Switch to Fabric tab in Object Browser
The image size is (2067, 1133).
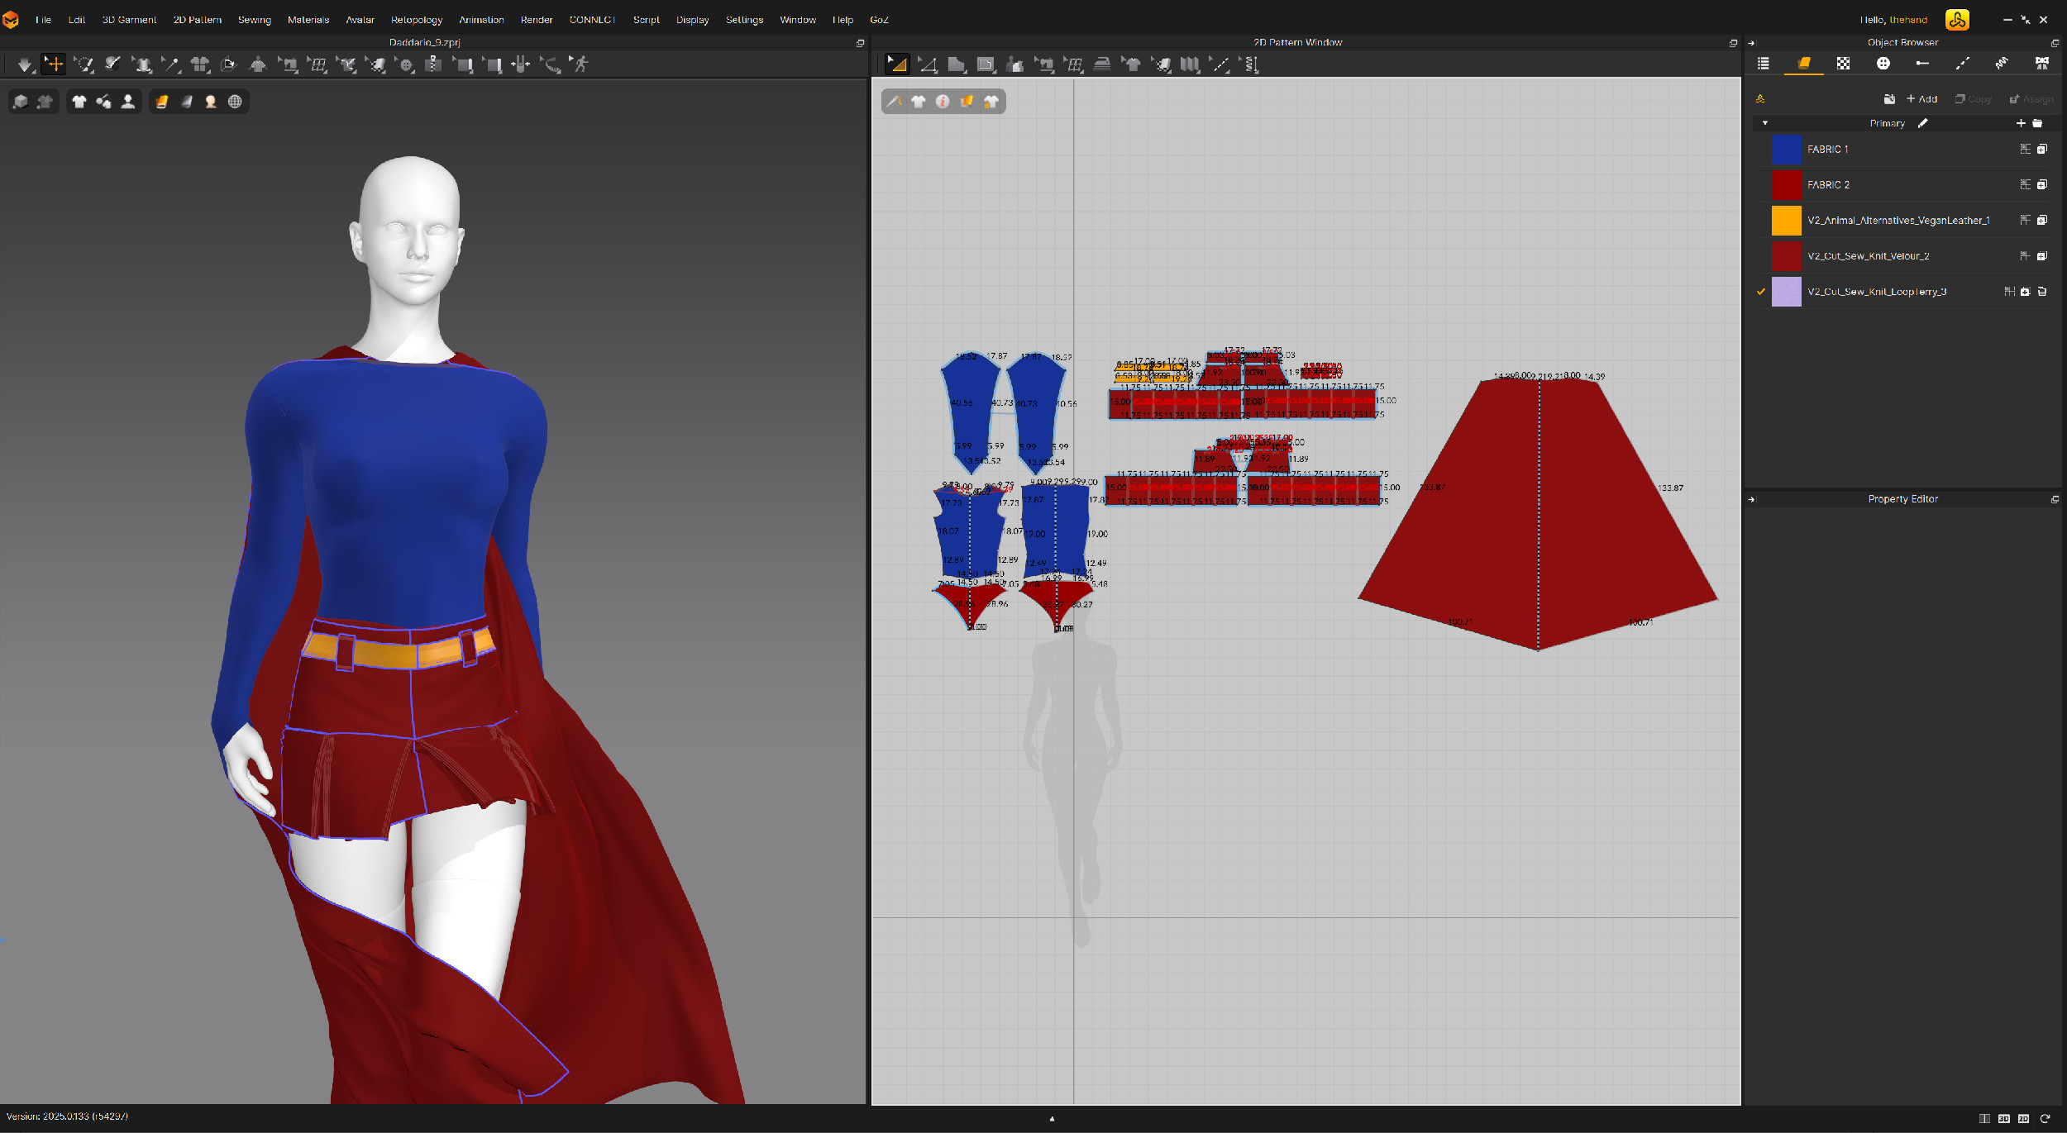pos(1804,64)
